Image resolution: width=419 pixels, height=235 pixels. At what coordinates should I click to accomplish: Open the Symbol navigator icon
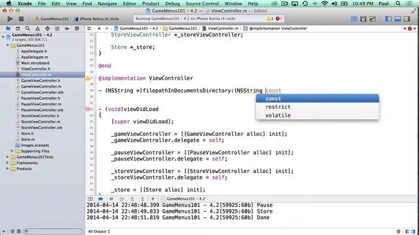tap(18, 29)
